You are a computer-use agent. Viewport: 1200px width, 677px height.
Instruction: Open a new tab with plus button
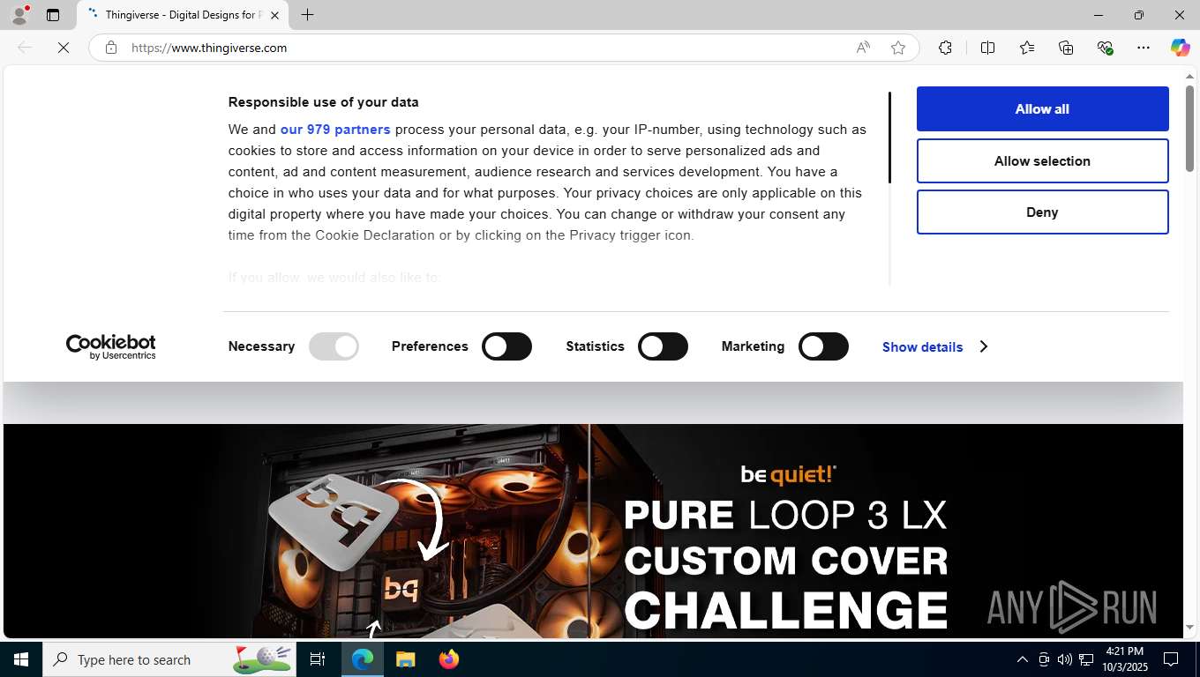tap(307, 15)
